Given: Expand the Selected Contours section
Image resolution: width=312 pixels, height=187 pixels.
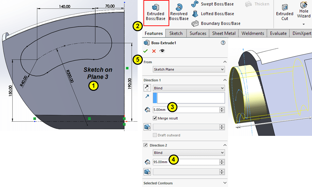Looking at the screenshot, I should coord(225,183).
